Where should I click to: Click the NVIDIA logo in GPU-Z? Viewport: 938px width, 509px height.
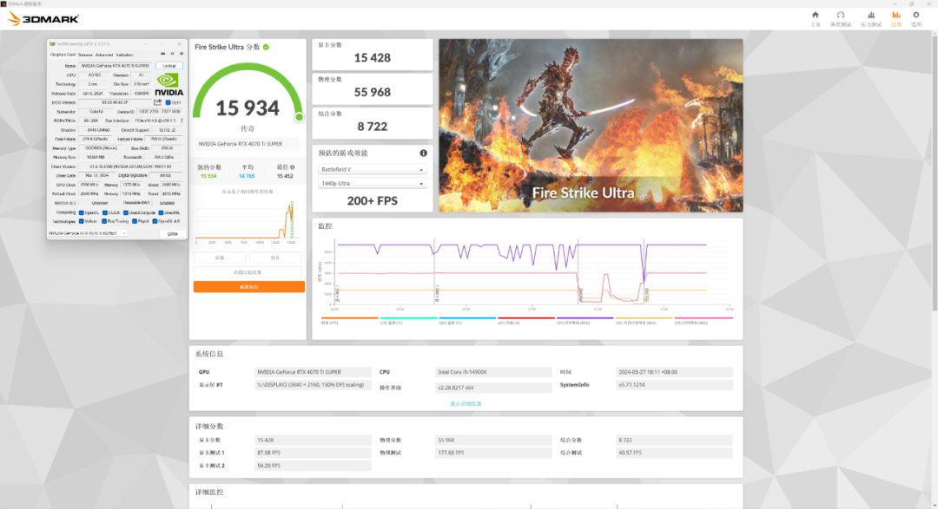(x=168, y=84)
